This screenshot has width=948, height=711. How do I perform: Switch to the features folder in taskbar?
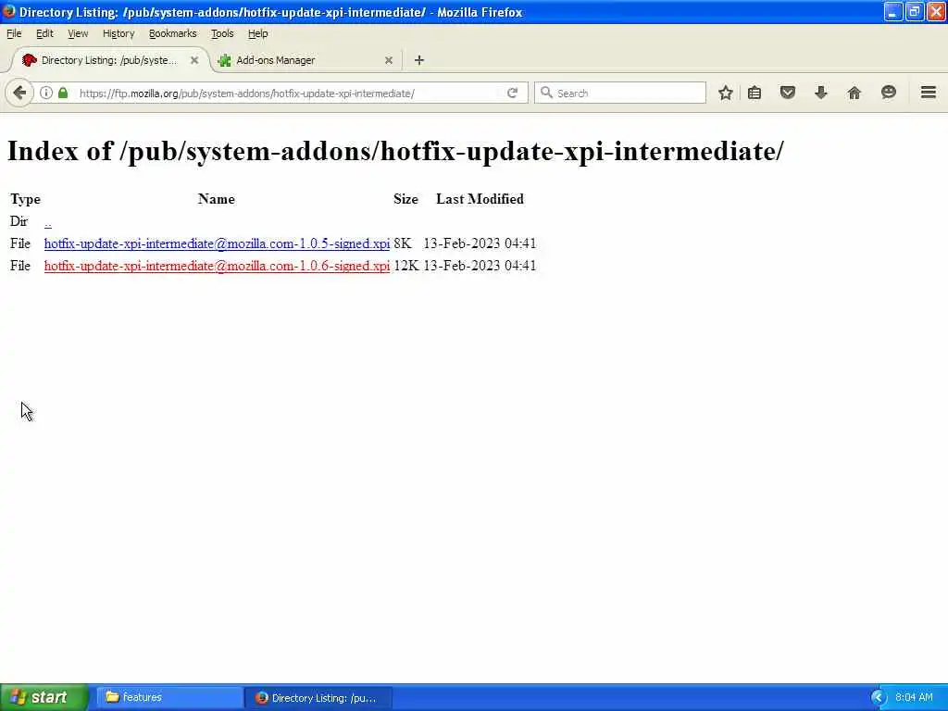(168, 697)
